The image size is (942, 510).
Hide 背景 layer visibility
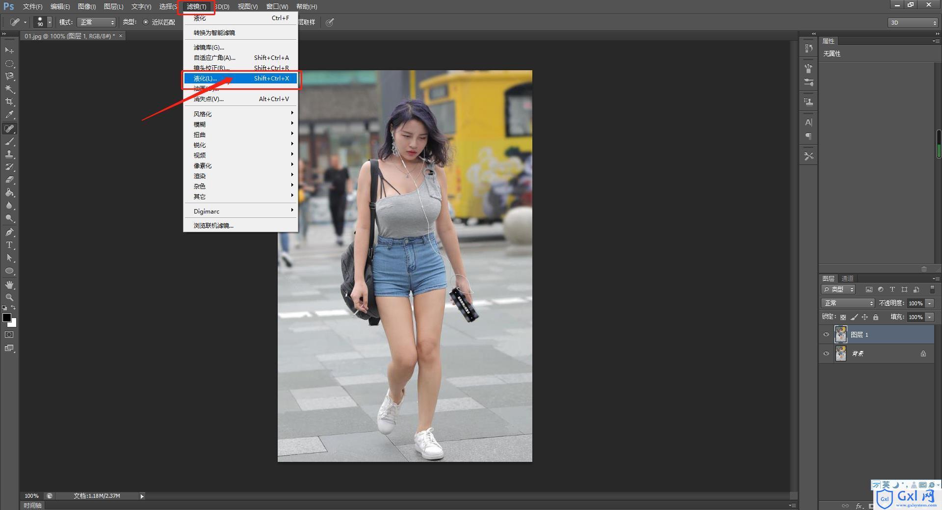[826, 353]
